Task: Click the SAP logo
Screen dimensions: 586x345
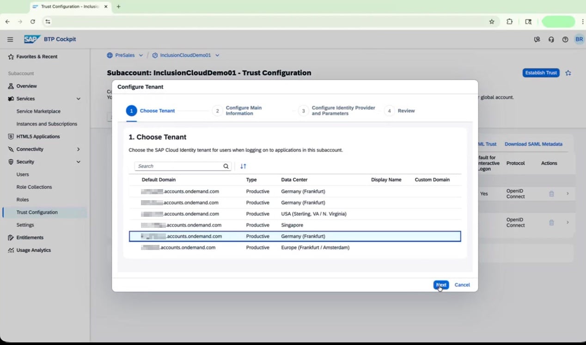Action: click(x=32, y=39)
